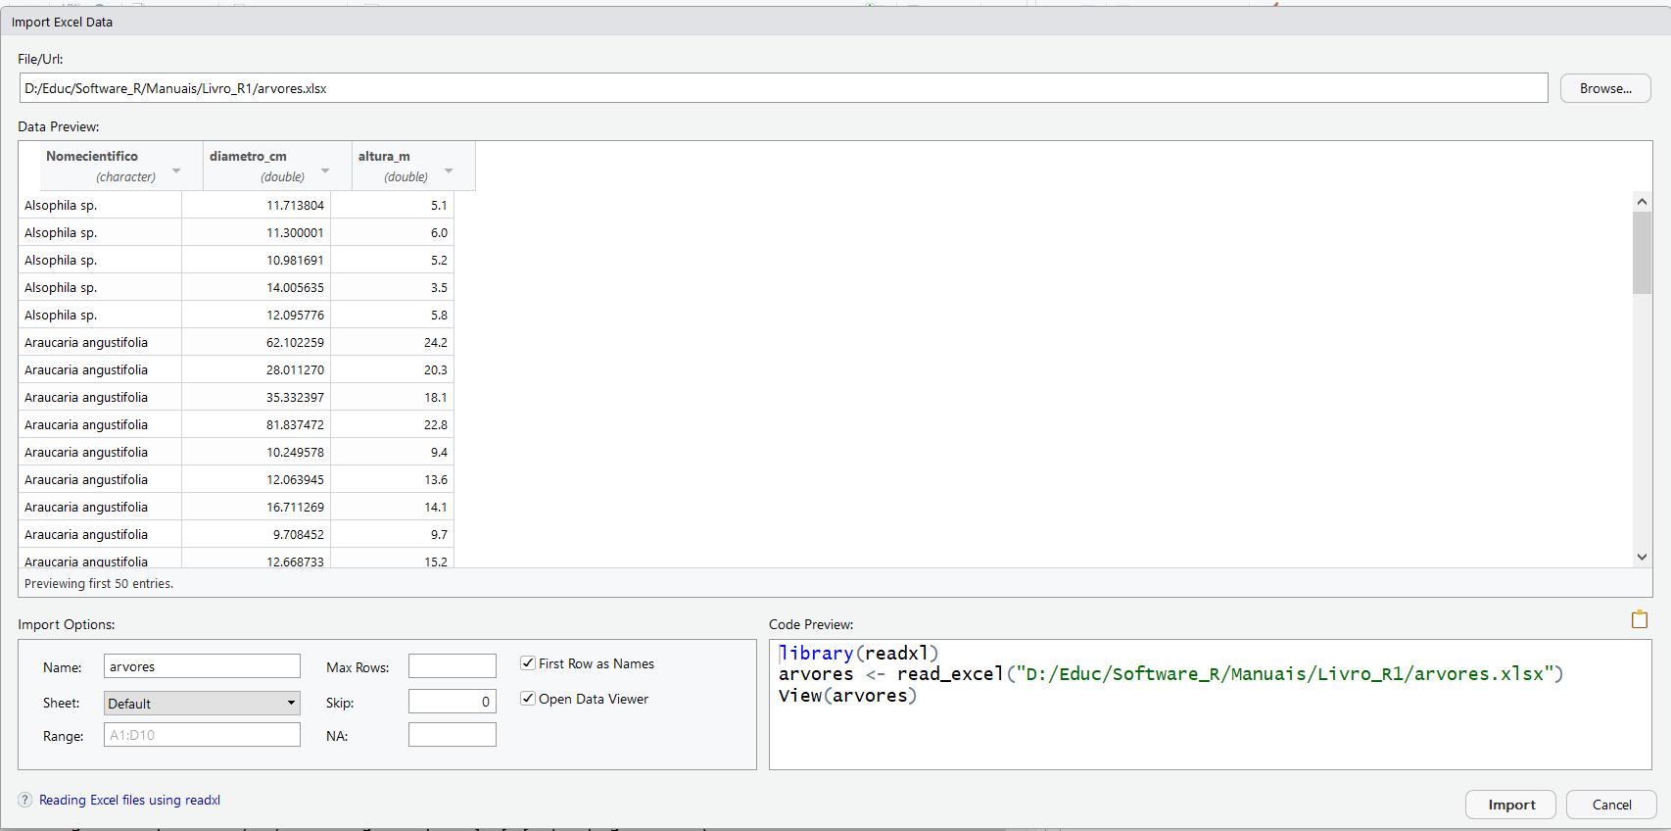Click scrollbar down arrow in data preview
The width and height of the screenshot is (1671, 831).
[x=1642, y=557]
